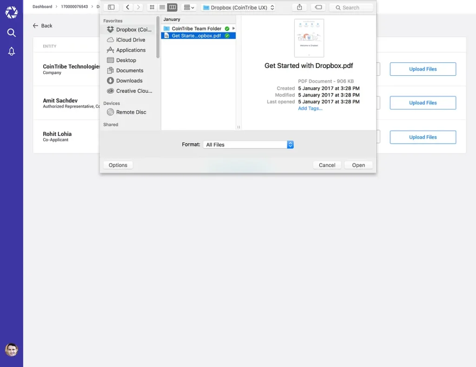Click the Add Tags… link
This screenshot has height=367, width=476.
point(310,108)
